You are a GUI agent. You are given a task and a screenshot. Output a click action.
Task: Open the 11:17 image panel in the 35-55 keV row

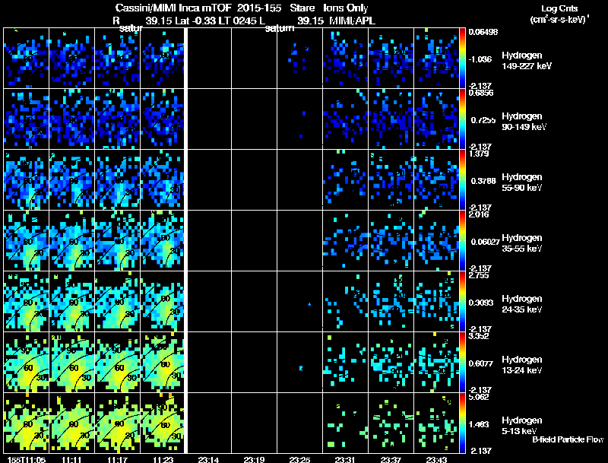click(x=118, y=240)
